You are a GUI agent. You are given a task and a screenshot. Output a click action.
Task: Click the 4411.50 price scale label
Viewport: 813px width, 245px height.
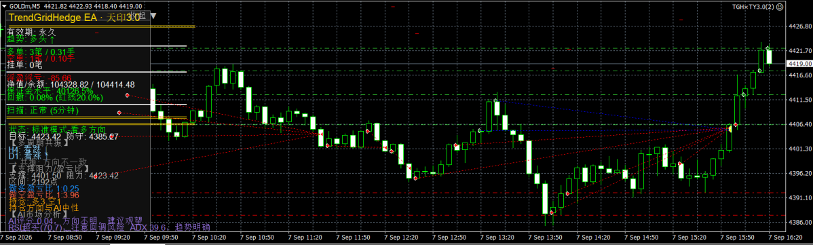799,100
